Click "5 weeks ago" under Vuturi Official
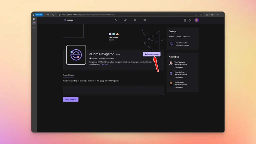The height and width of the screenshot is (144, 256). 178,77
